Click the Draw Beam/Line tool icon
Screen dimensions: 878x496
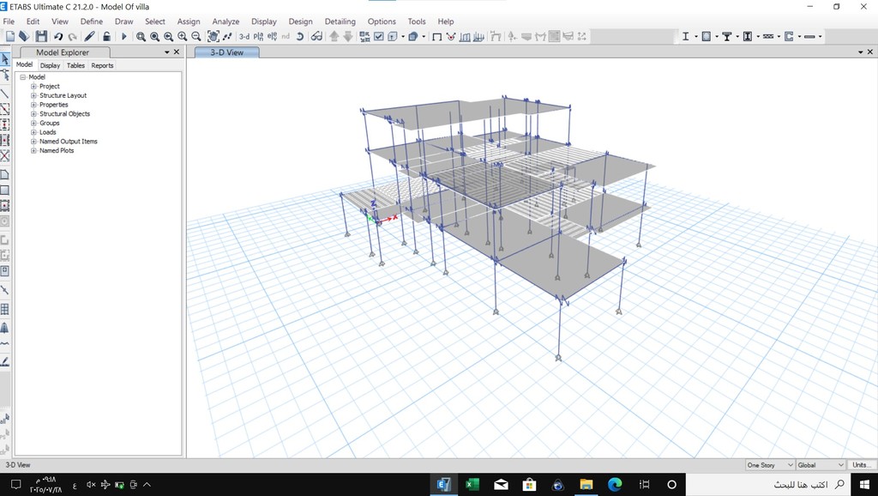(x=5, y=94)
